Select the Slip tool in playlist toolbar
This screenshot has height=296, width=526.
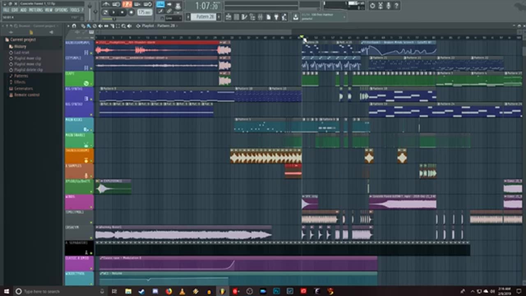(106, 25)
